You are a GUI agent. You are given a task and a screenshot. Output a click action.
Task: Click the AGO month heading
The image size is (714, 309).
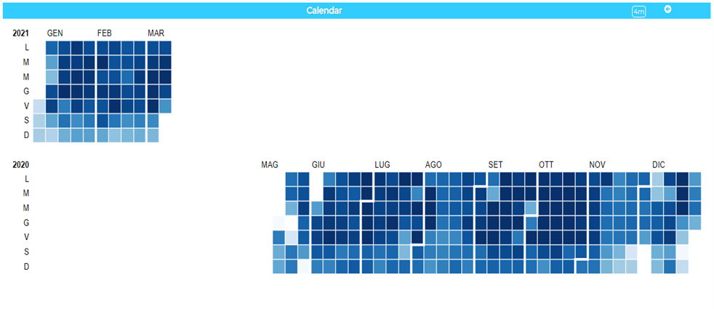[x=433, y=165]
